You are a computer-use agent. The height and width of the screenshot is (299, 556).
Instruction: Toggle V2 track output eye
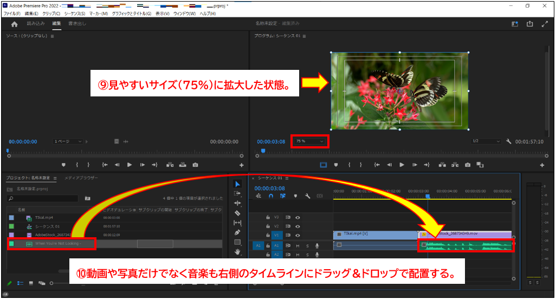point(298,226)
